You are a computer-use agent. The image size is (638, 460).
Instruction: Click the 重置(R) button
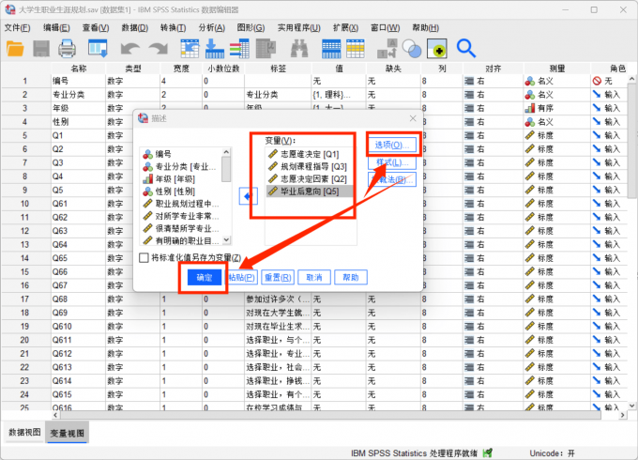[x=278, y=278]
